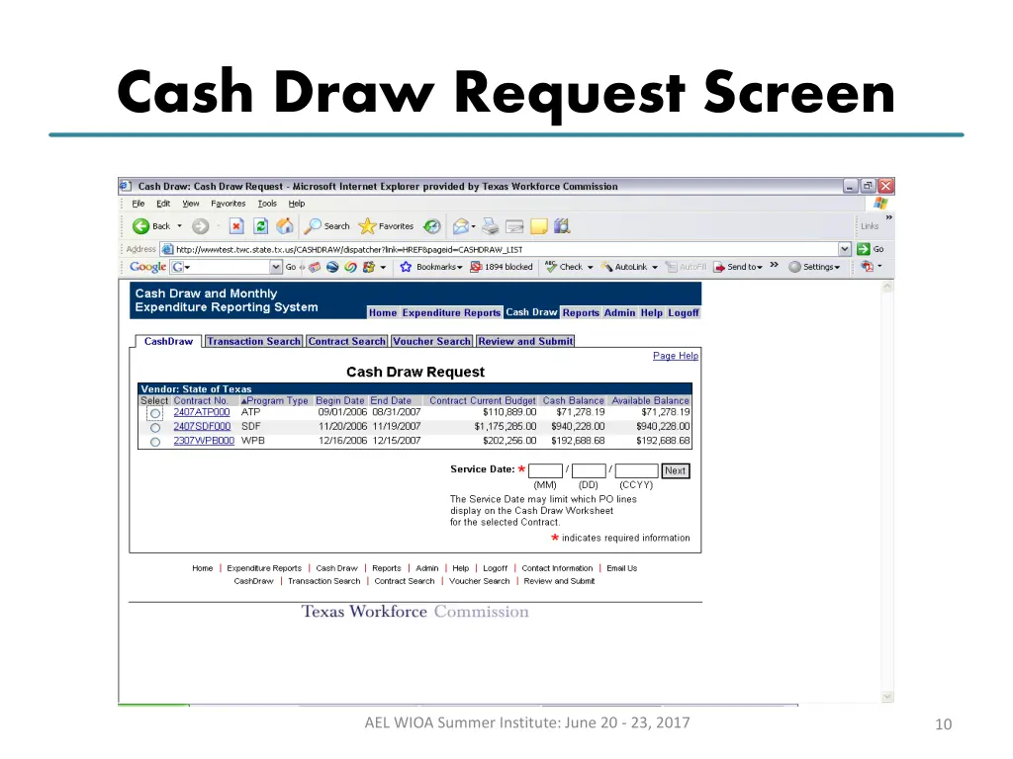Open the Page Help link
This screenshot has height=759, width=1013.
tap(675, 356)
